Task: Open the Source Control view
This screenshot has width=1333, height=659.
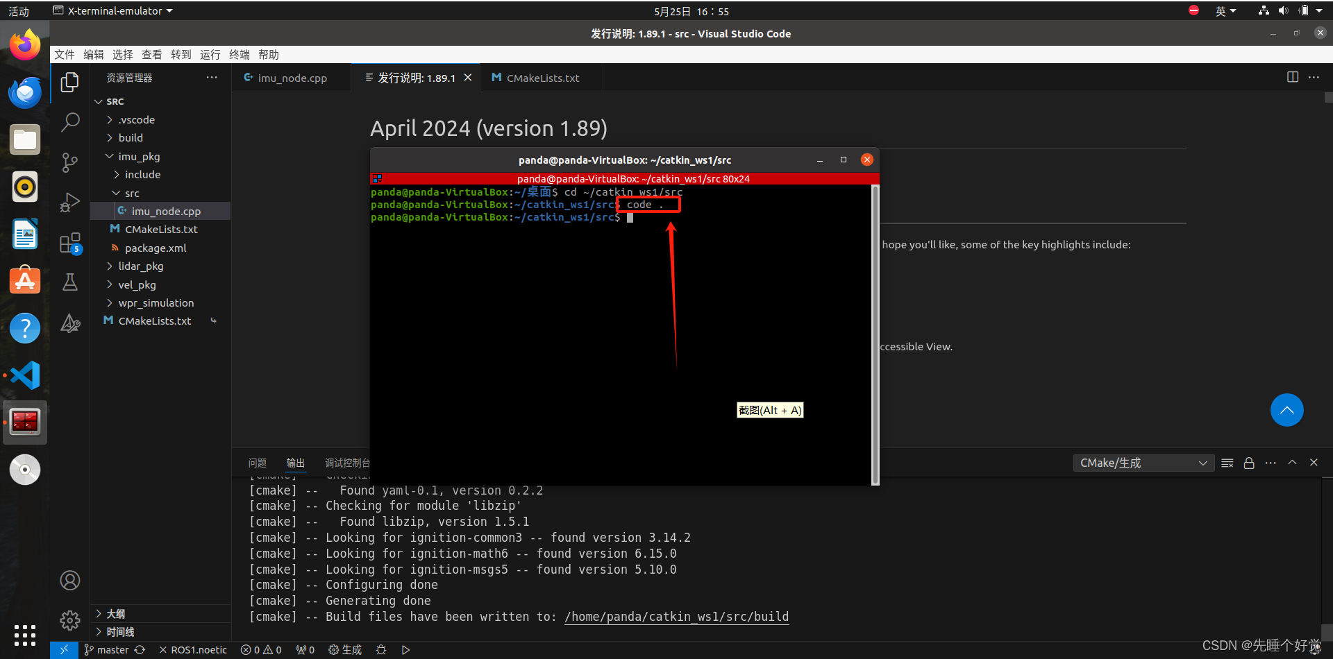Action: click(x=69, y=162)
